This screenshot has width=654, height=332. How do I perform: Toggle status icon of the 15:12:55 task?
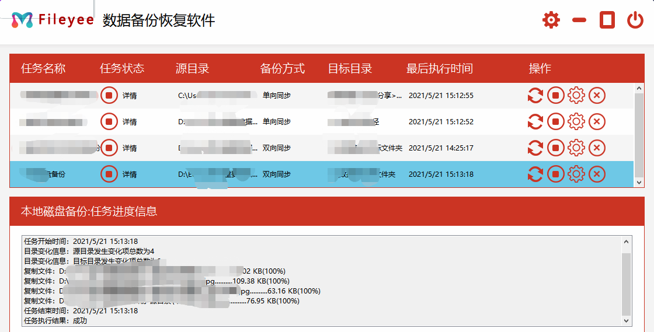click(109, 95)
